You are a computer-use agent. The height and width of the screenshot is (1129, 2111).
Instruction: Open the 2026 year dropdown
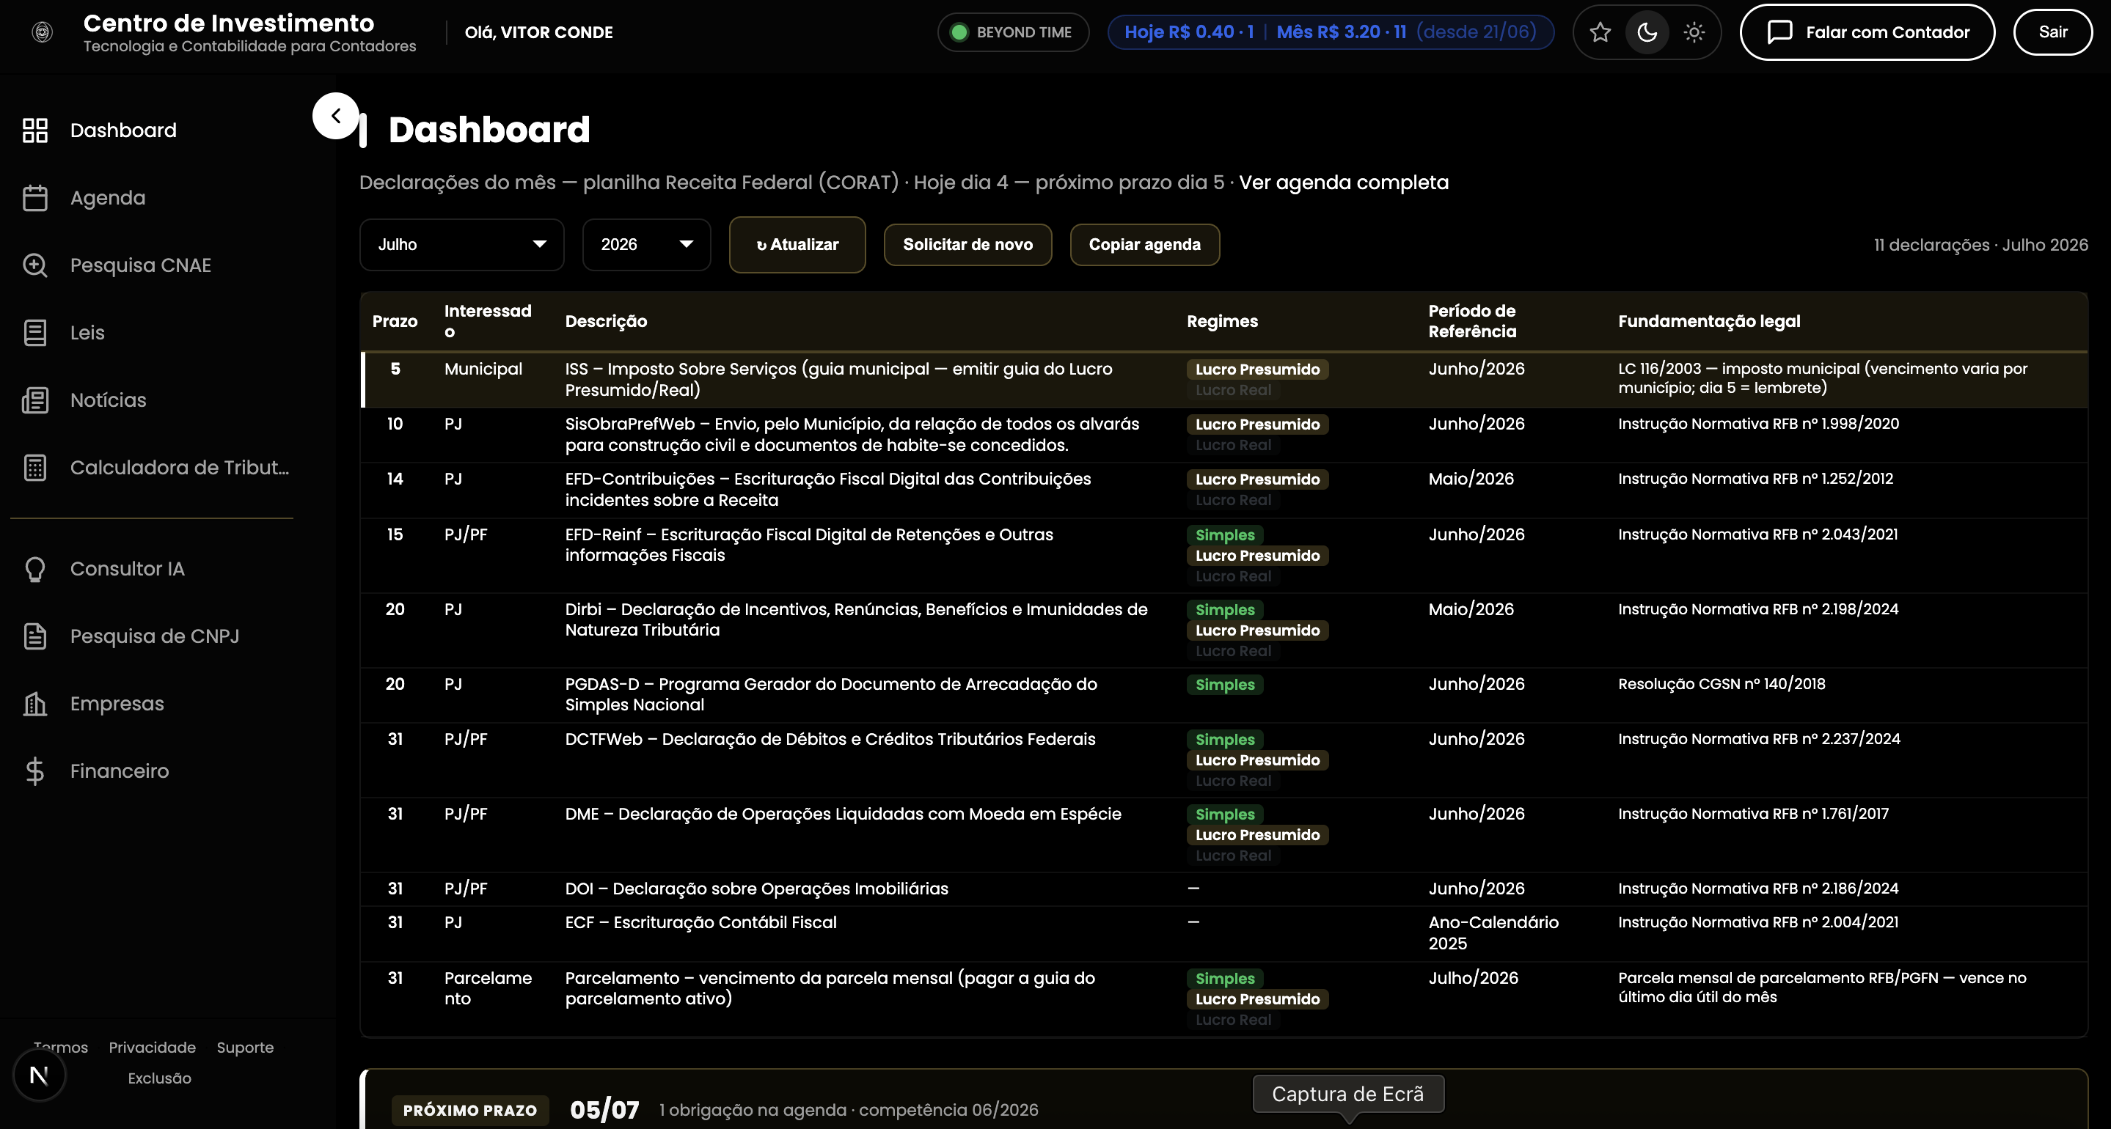(x=645, y=244)
